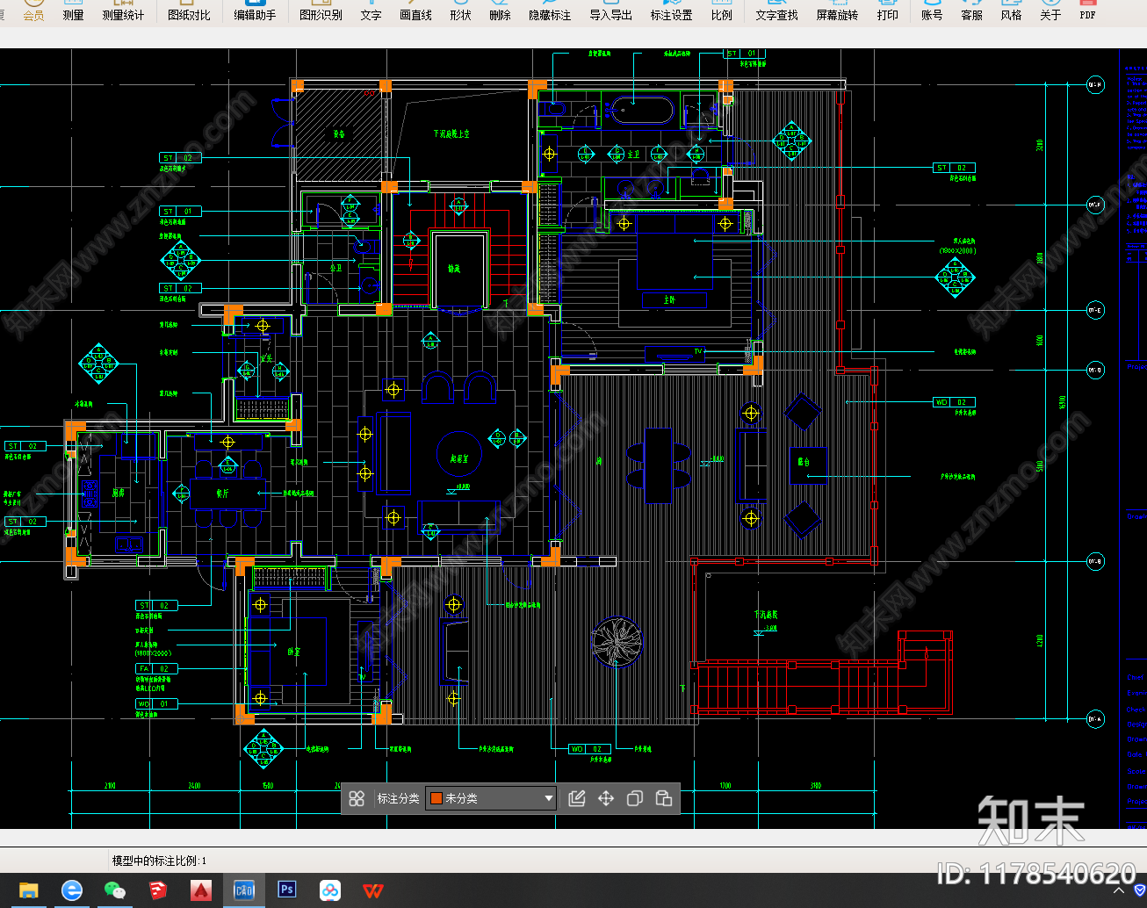Click the 厨房 kitchen room label
The width and height of the screenshot is (1147, 908).
pos(119,493)
